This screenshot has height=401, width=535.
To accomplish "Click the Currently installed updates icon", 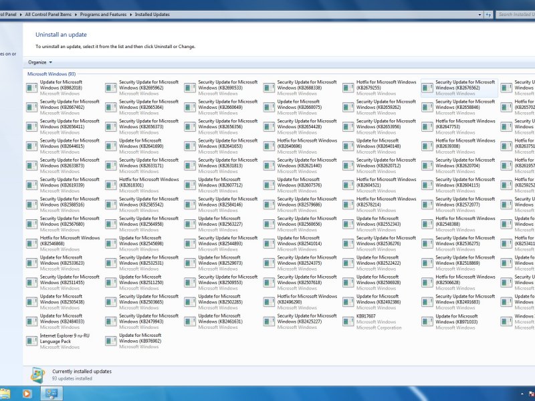I will pos(37,375).
